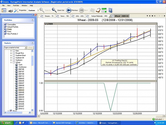Open the Help menu
The image size is (166, 125).
[x=31, y=6]
